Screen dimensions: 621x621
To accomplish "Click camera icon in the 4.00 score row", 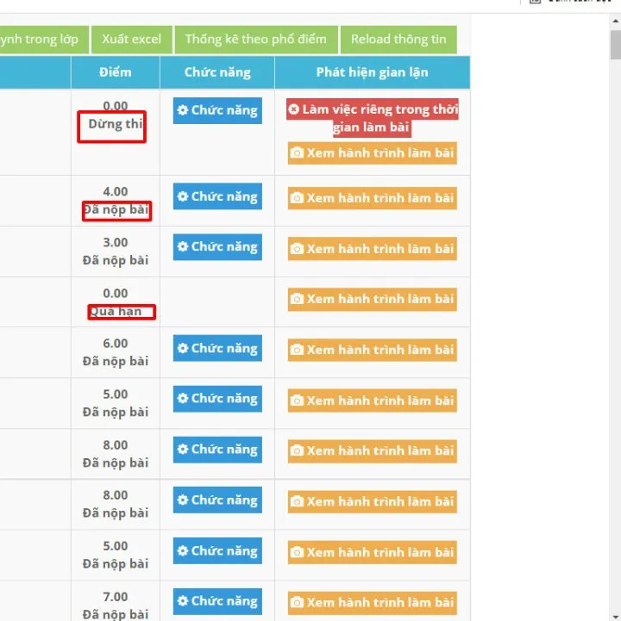I will tap(297, 199).
